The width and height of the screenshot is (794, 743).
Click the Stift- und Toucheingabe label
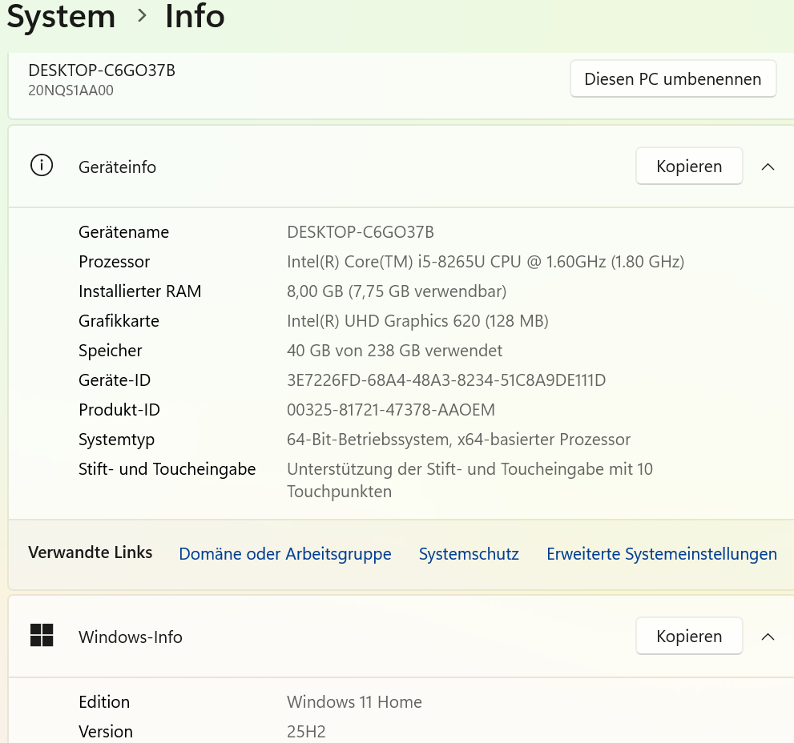(x=167, y=468)
